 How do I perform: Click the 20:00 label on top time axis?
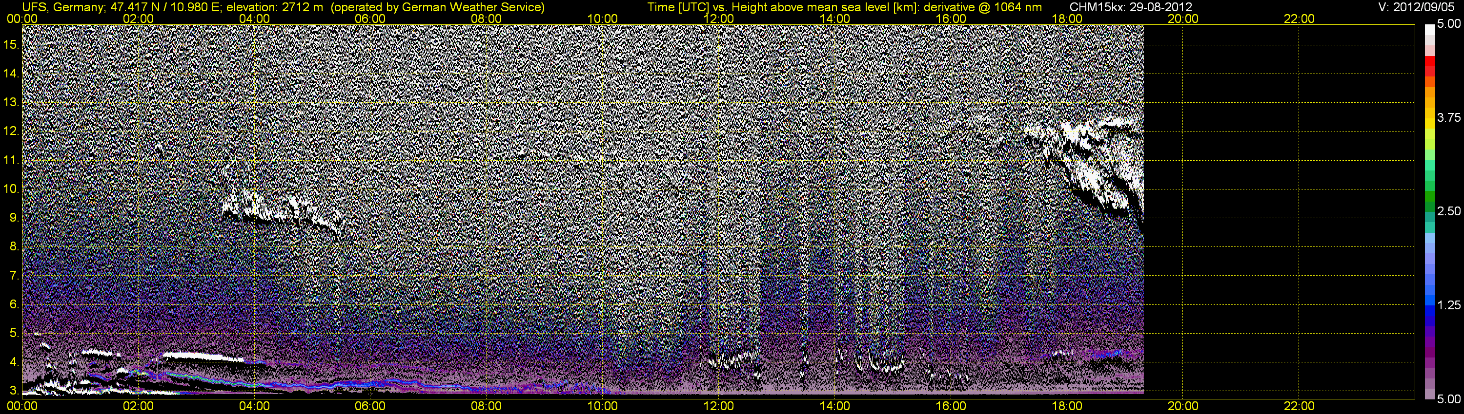(1183, 18)
